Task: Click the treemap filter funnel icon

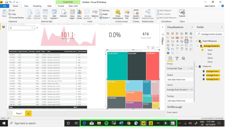Action: coord(148,47)
